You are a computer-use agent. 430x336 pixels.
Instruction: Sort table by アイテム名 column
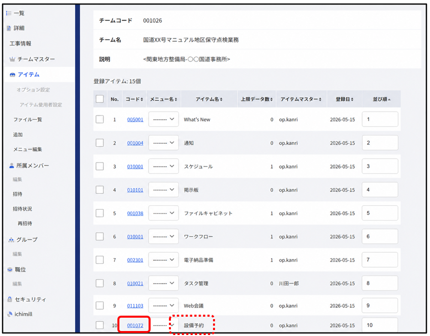209,99
